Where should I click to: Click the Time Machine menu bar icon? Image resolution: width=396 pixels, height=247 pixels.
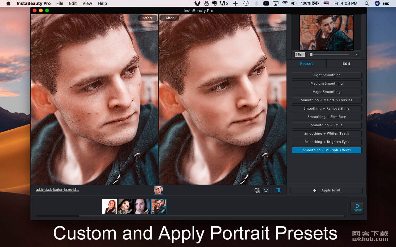tap(246, 3)
